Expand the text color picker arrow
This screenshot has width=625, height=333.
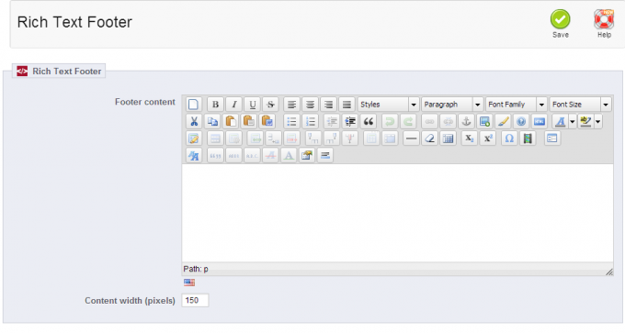(573, 121)
